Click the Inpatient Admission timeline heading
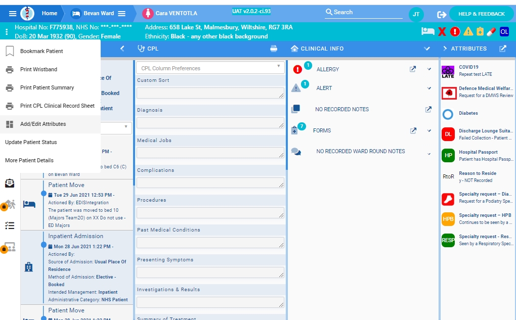This screenshot has width=516, height=320. [x=76, y=236]
